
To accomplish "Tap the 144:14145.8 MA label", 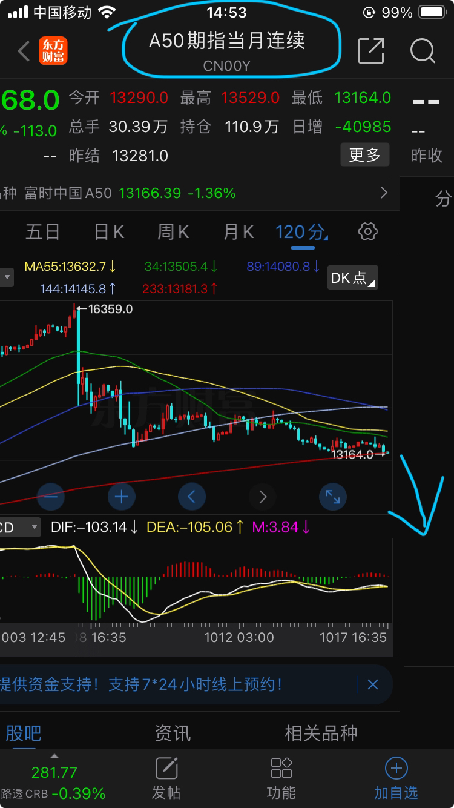I will point(79,290).
